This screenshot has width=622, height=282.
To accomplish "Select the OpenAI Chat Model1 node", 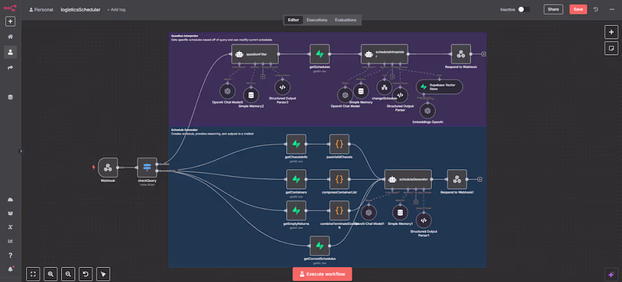I will point(369,213).
